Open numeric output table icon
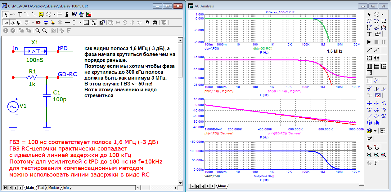The height and width of the screenshot is (192, 391). (383, 131)
